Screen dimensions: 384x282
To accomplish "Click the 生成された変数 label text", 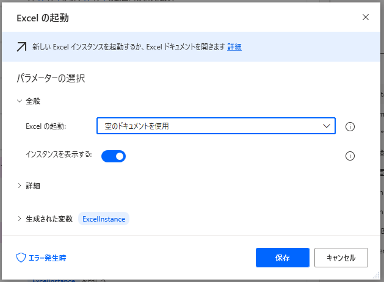I will (x=49, y=219).
